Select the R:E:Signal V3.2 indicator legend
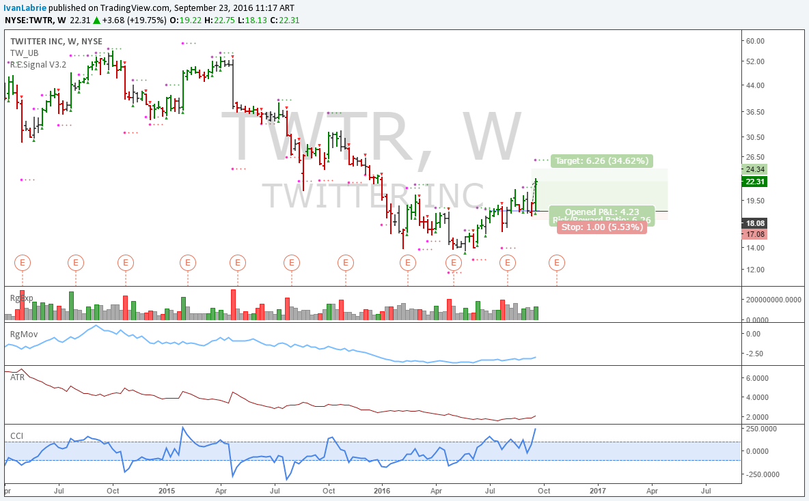 tap(38, 64)
